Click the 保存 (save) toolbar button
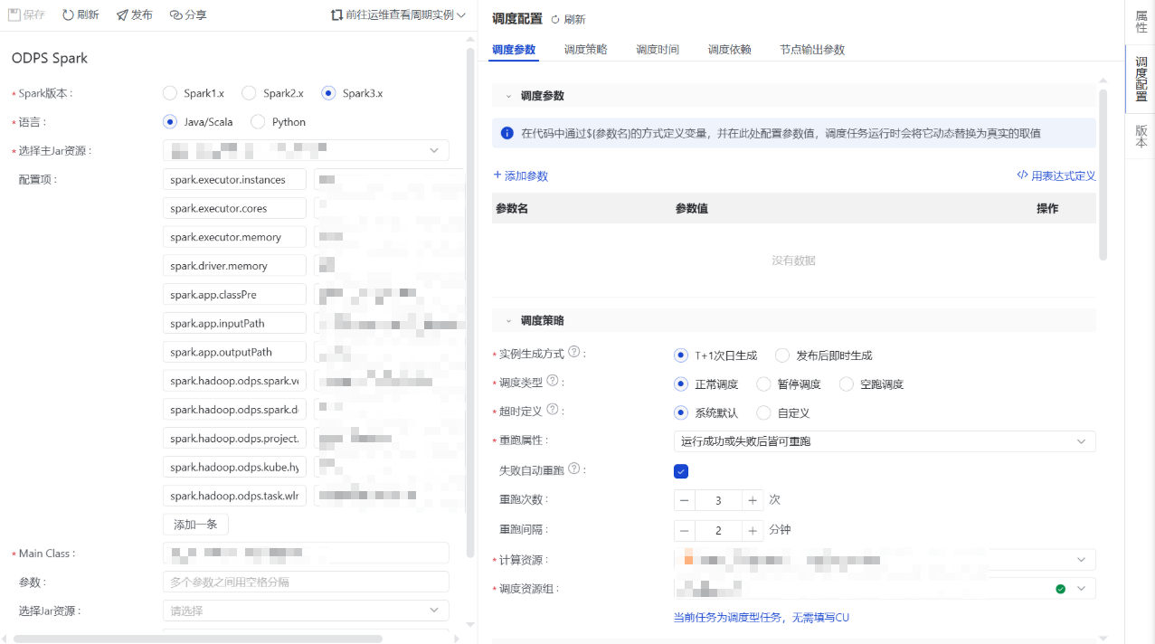1155x644 pixels. 26,14
